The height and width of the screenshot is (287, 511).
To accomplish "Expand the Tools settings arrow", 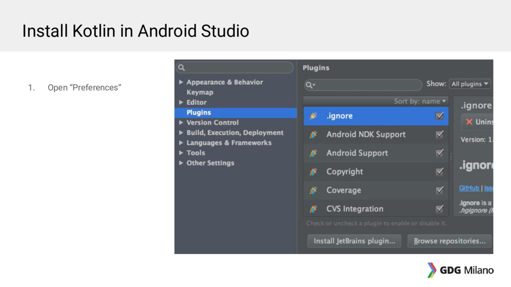I will [x=181, y=152].
